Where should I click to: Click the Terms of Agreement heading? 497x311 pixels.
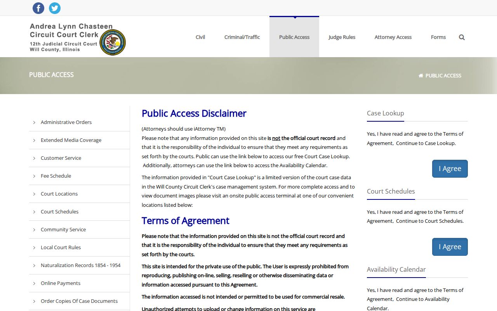(x=186, y=221)
